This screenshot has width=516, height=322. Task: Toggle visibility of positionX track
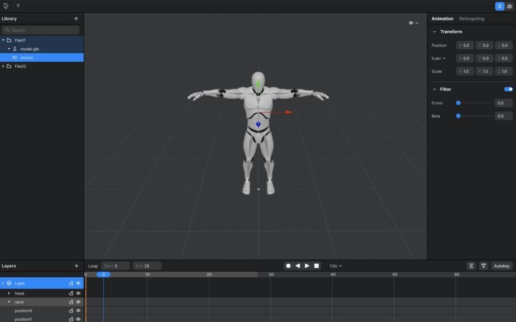pyautogui.click(x=79, y=311)
